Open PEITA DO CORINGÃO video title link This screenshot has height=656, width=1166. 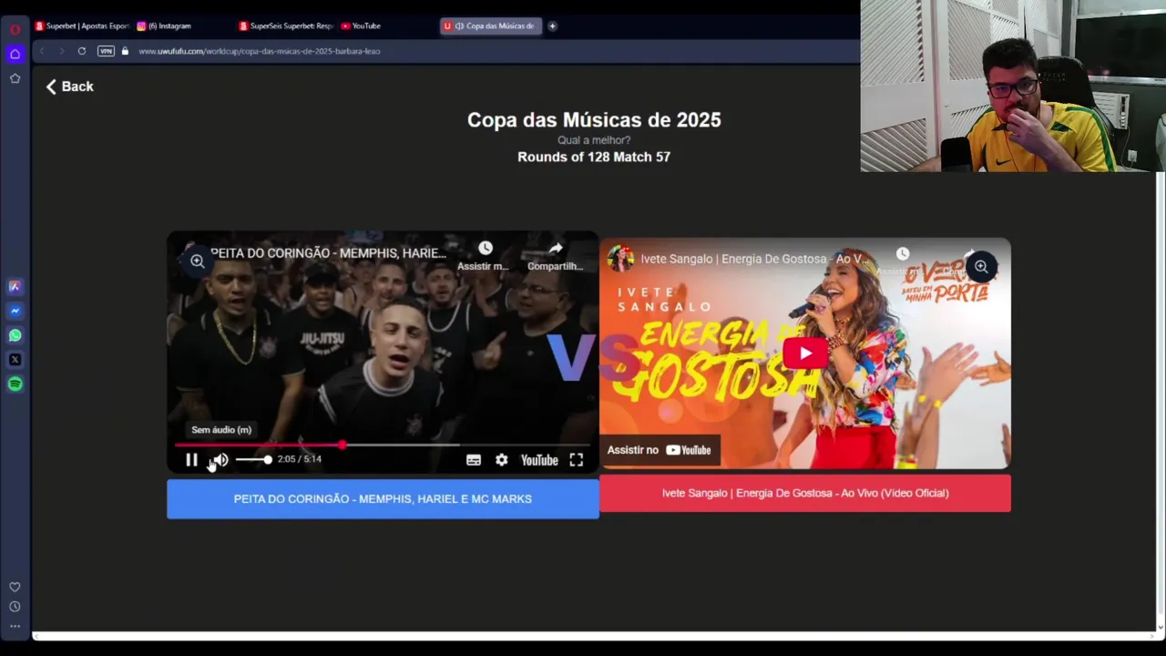[x=328, y=253]
